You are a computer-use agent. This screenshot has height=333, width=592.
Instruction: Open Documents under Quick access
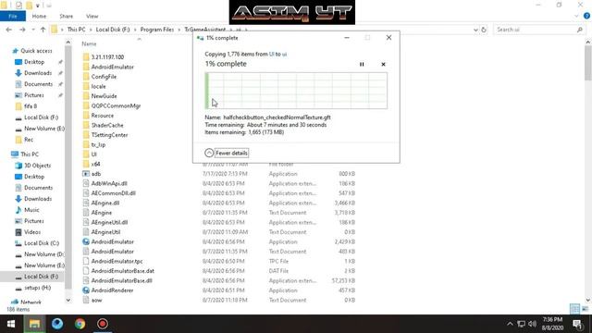[38, 84]
